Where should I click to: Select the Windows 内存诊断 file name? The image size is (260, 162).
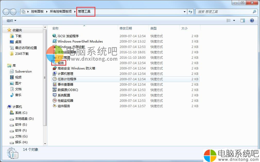point(71,47)
